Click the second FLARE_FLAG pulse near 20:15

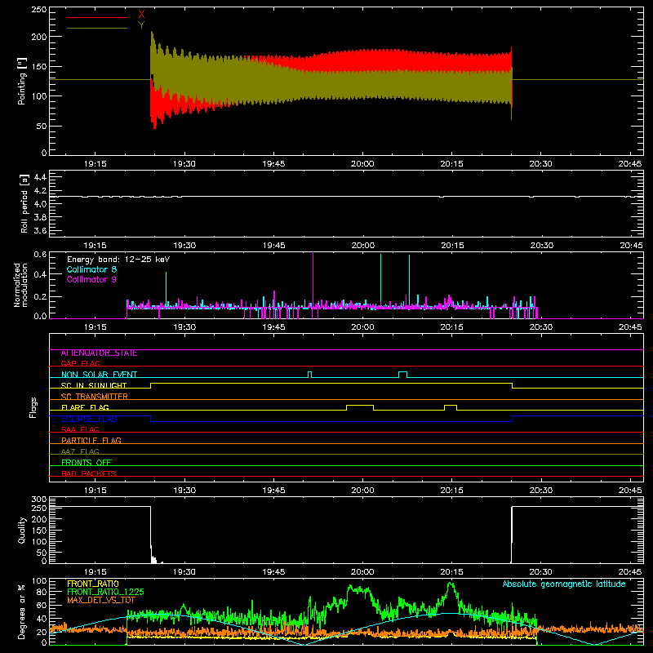[451, 407]
